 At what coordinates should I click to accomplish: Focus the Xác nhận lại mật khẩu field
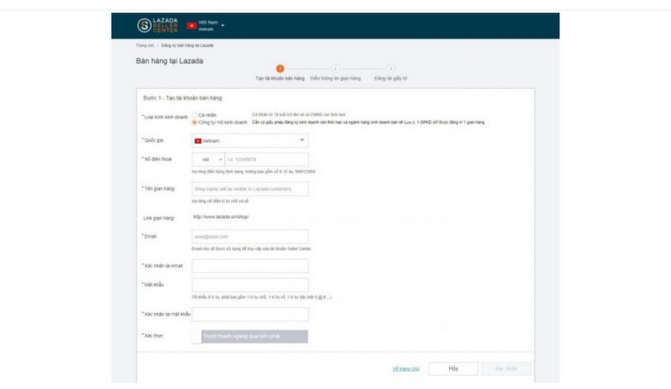pyautogui.click(x=250, y=314)
